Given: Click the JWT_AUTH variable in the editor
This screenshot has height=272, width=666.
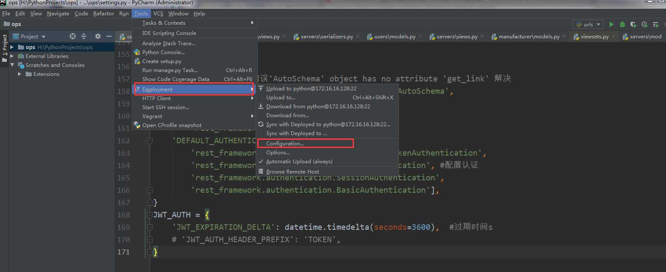Looking at the screenshot, I should [171, 215].
